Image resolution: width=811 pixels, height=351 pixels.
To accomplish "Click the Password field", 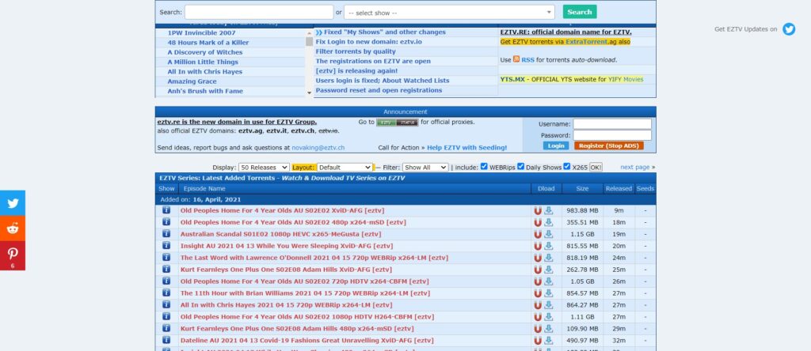I will point(612,135).
